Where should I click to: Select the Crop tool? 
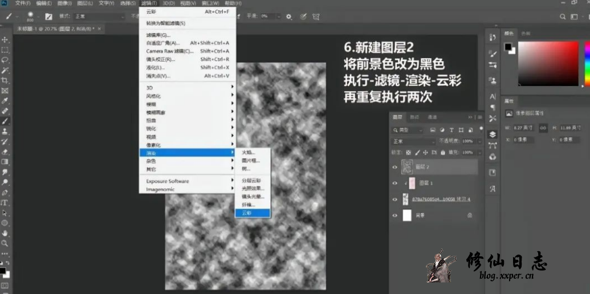point(5,80)
